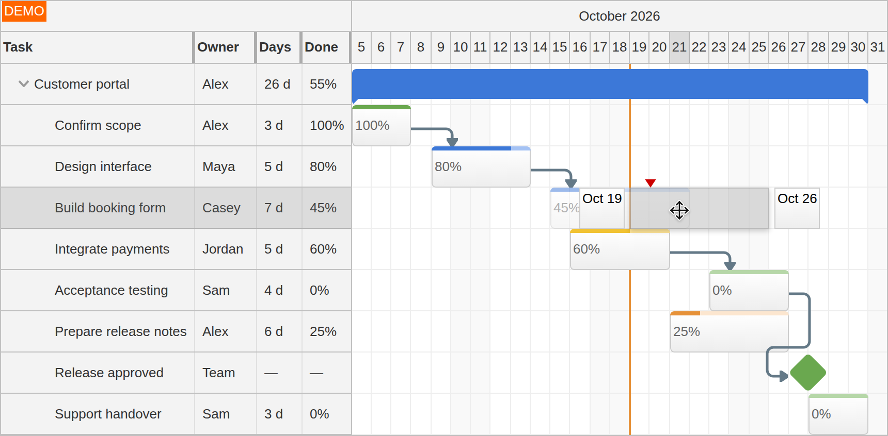The width and height of the screenshot is (888, 436).
Task: Select the Acceptance testing task name
Action: pos(112,290)
